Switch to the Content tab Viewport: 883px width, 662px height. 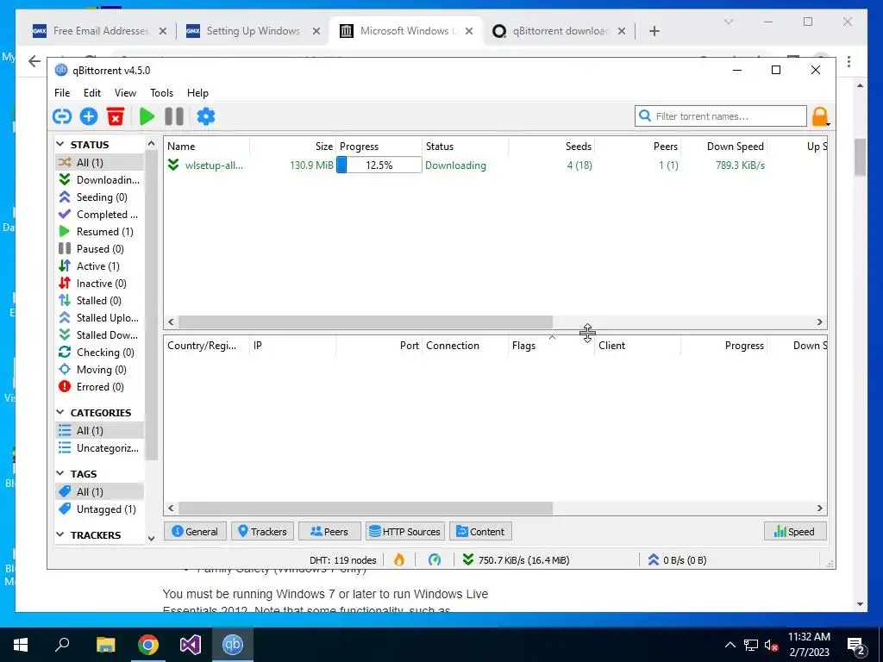point(480,531)
